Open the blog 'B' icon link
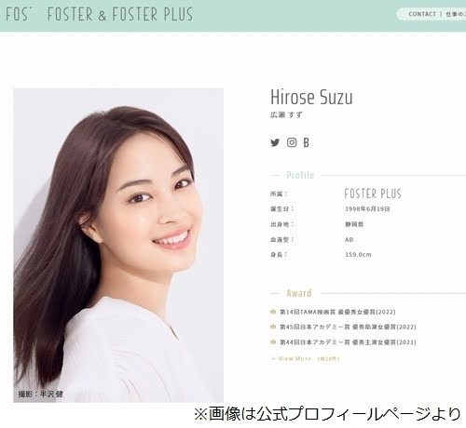Screen dimensions: 466x428 point(307,142)
